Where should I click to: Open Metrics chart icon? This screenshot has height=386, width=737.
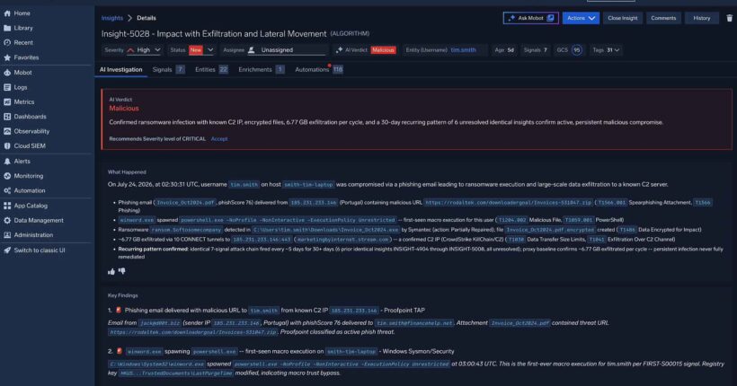pyautogui.click(x=7, y=101)
